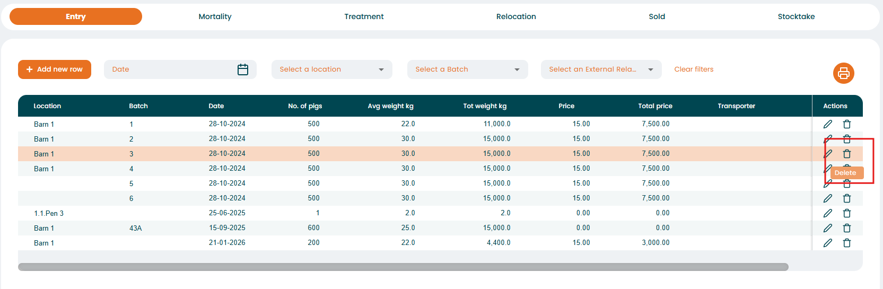Open the Select a Batch dropdown

pyautogui.click(x=468, y=69)
